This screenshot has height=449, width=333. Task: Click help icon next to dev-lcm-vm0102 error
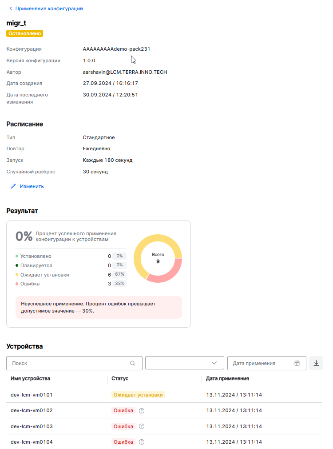pos(142,411)
